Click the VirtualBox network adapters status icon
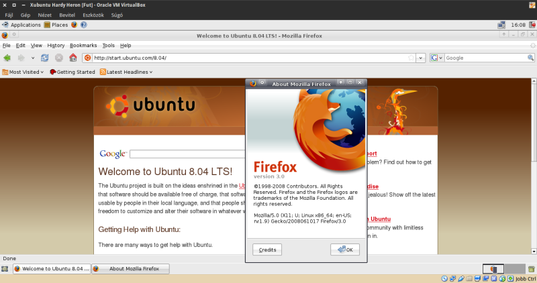The image size is (537, 283). pos(452,278)
